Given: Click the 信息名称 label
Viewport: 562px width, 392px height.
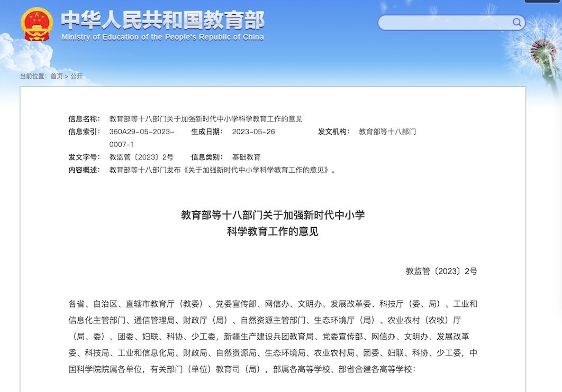Looking at the screenshot, I should tap(84, 119).
